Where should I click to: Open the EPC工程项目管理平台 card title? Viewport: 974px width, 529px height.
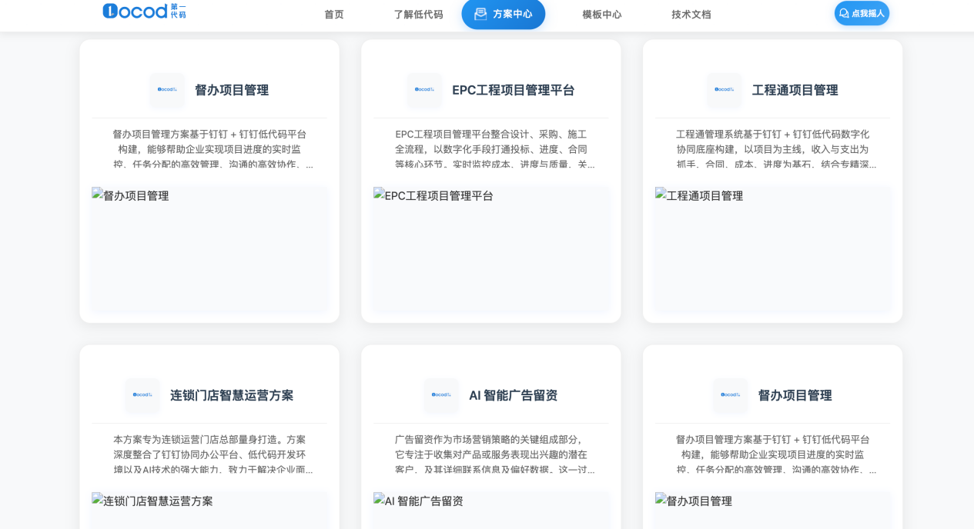pos(513,90)
